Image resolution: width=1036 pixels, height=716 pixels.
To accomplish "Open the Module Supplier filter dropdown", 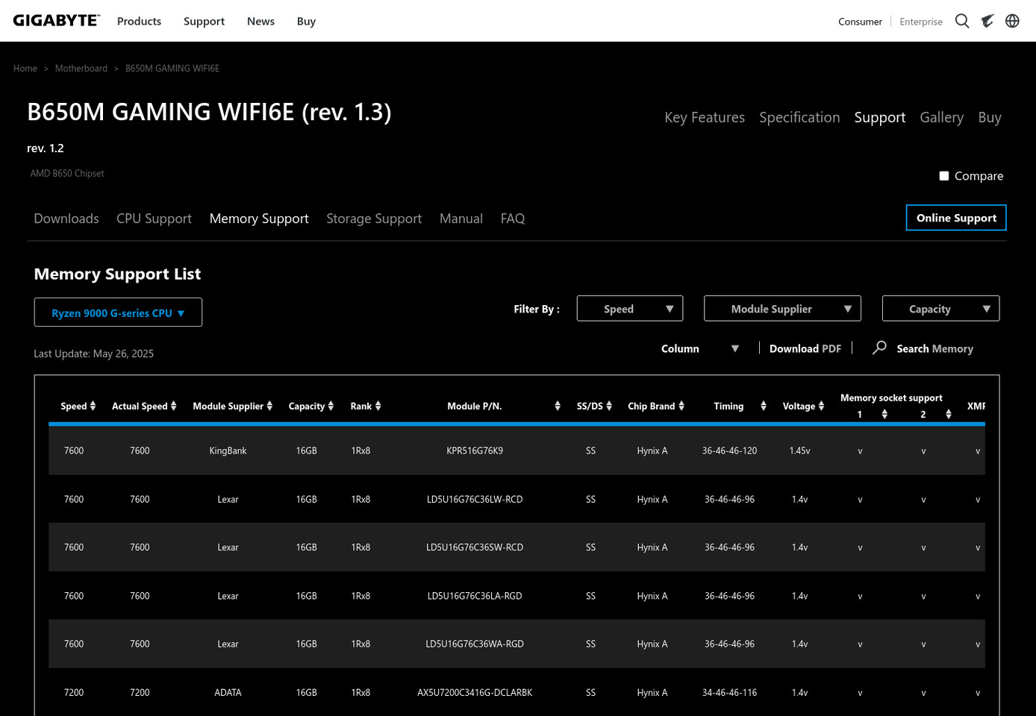I will 782,309.
